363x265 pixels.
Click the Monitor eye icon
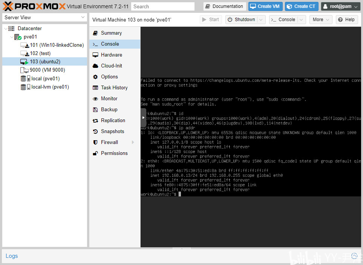pyautogui.click(x=95, y=99)
